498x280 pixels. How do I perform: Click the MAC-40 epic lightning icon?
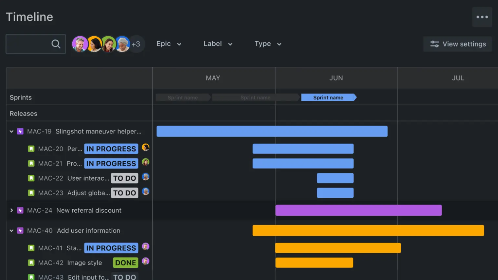pos(20,230)
